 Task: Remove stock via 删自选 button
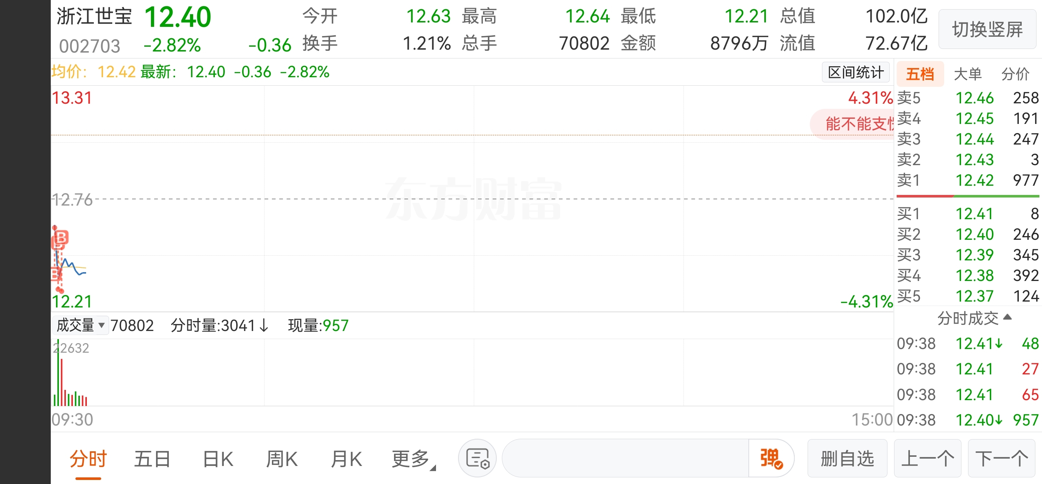click(x=847, y=459)
